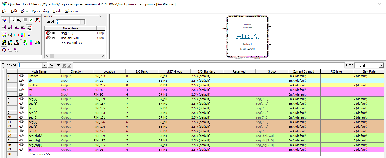Activate the Zoom magnifier tool
The width and height of the screenshot is (386, 158).
pos(19,20)
